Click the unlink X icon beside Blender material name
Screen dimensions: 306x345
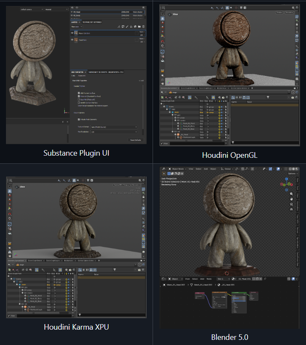pyautogui.click(x=261, y=279)
